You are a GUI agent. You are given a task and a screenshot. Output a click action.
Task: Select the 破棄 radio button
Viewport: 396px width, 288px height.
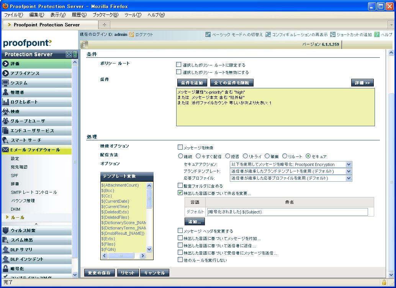267,156
